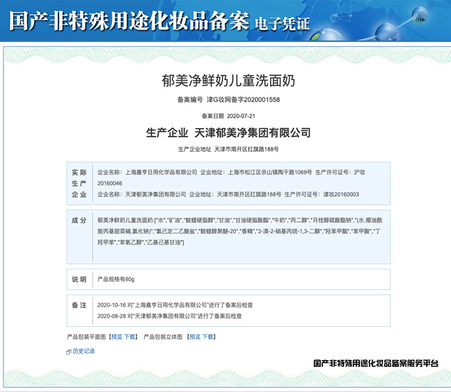Click the 备注 section label
Image resolution: width=451 pixels, height=392 pixels.
point(79,305)
